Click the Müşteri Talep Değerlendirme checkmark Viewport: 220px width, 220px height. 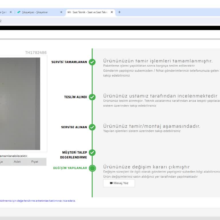pyautogui.click(x=92, y=152)
